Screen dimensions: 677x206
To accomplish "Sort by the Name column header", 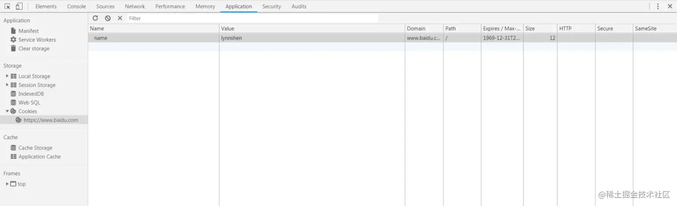I will pos(154,29).
